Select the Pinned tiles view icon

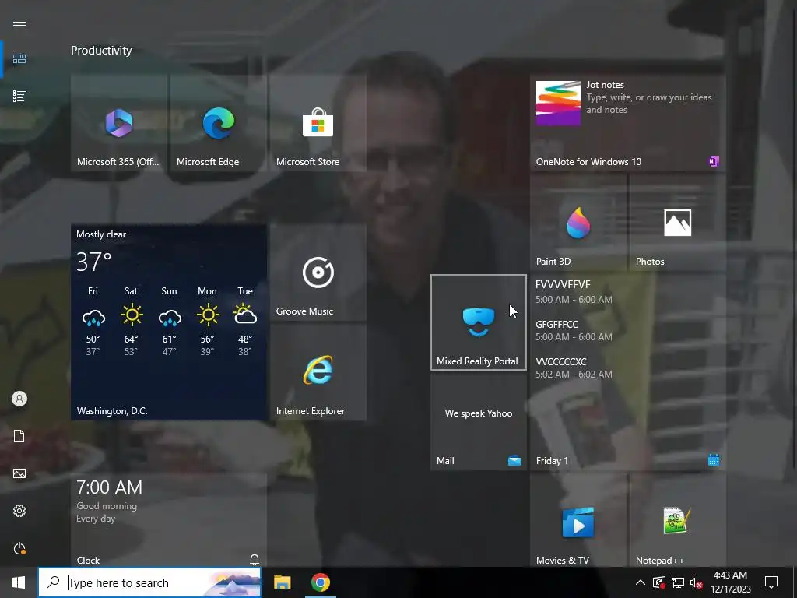click(19, 59)
